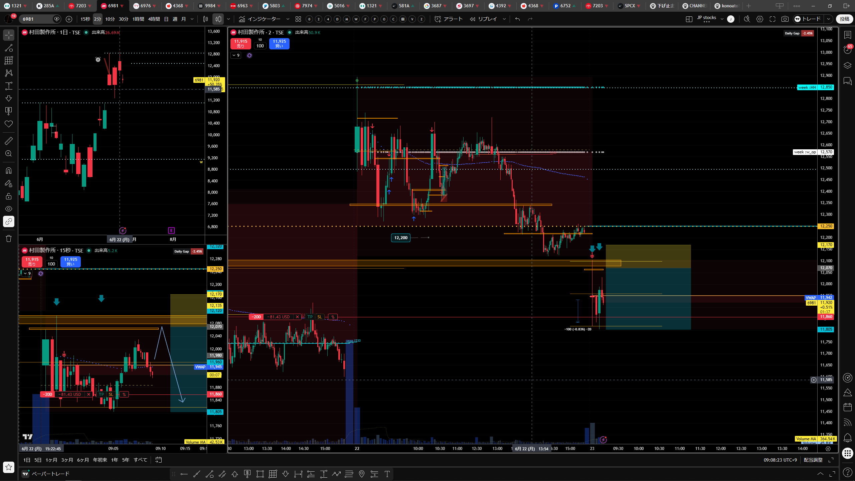The width and height of the screenshot is (855, 481).
Task: Toggle lock all drawings icon
Action: [9, 196]
